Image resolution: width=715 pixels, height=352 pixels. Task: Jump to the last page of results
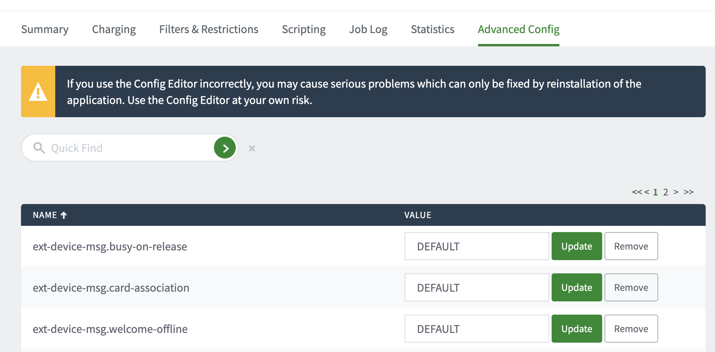(689, 192)
